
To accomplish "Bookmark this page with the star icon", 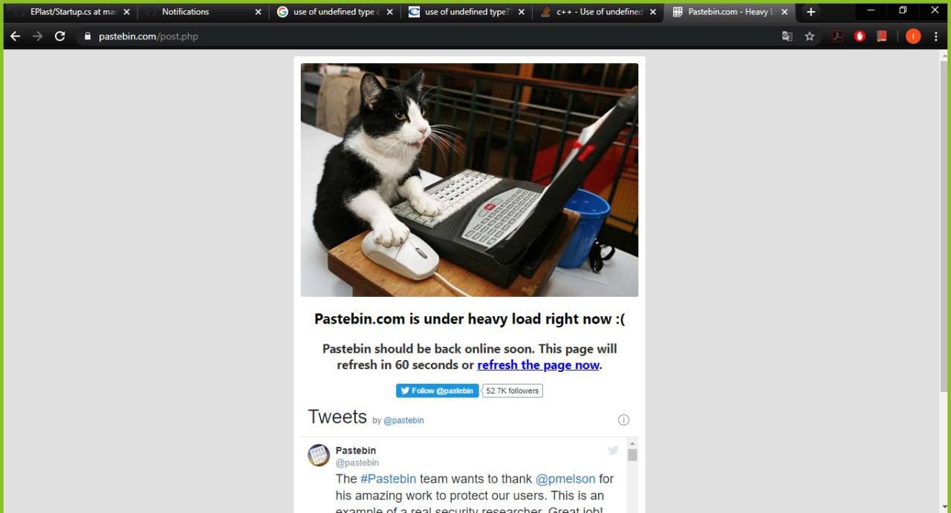I will click(x=810, y=36).
